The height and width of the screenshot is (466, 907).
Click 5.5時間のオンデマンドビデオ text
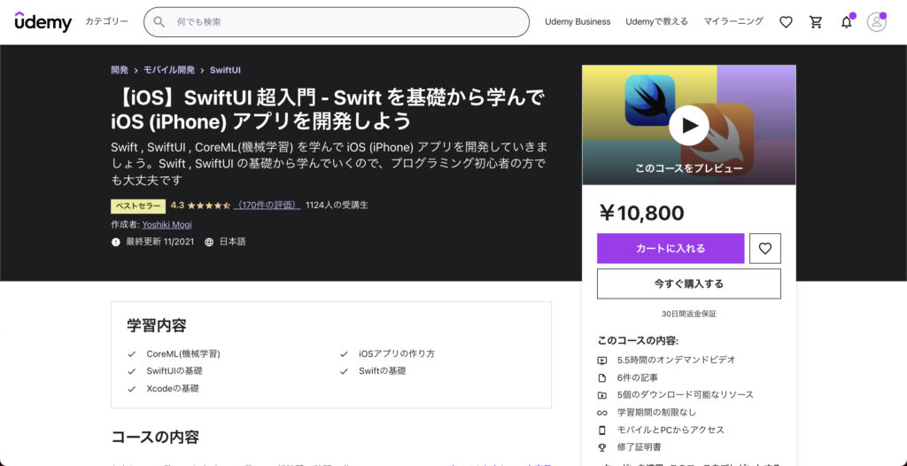(x=676, y=360)
